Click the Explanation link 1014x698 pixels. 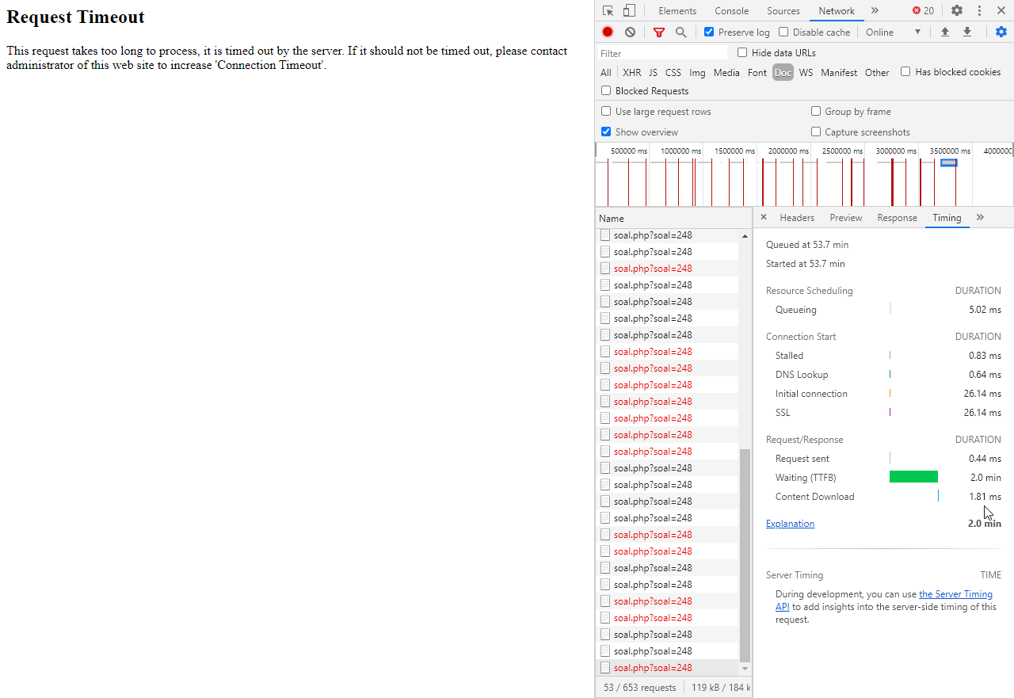pos(790,524)
